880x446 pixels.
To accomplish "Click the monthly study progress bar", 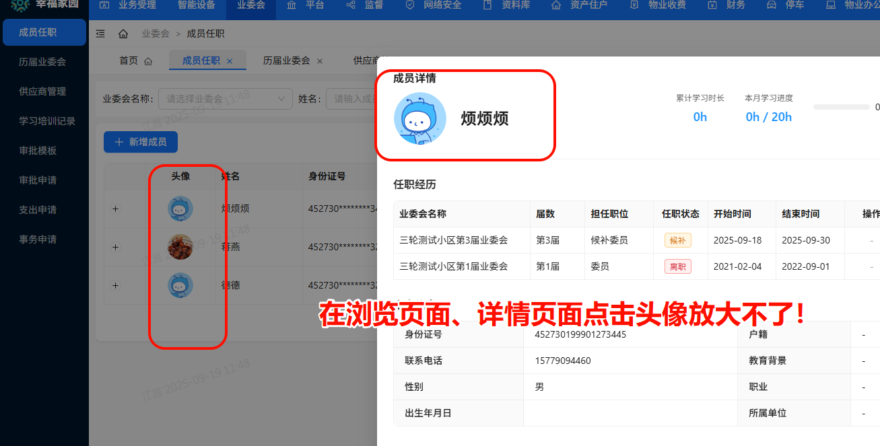I will point(841,107).
